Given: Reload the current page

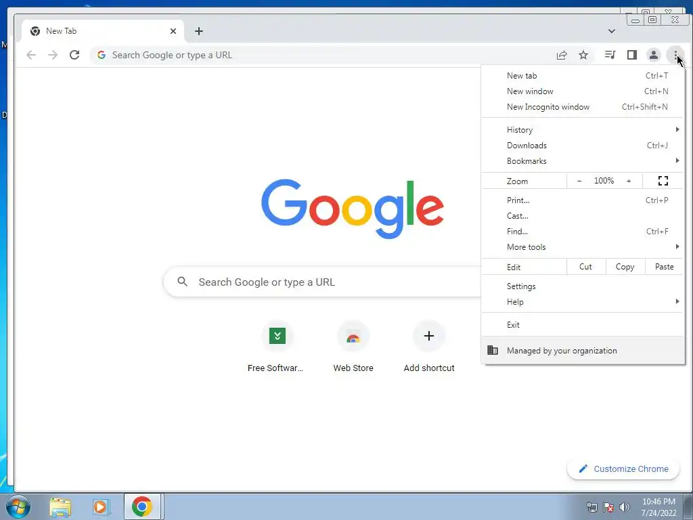Looking at the screenshot, I should tap(74, 55).
